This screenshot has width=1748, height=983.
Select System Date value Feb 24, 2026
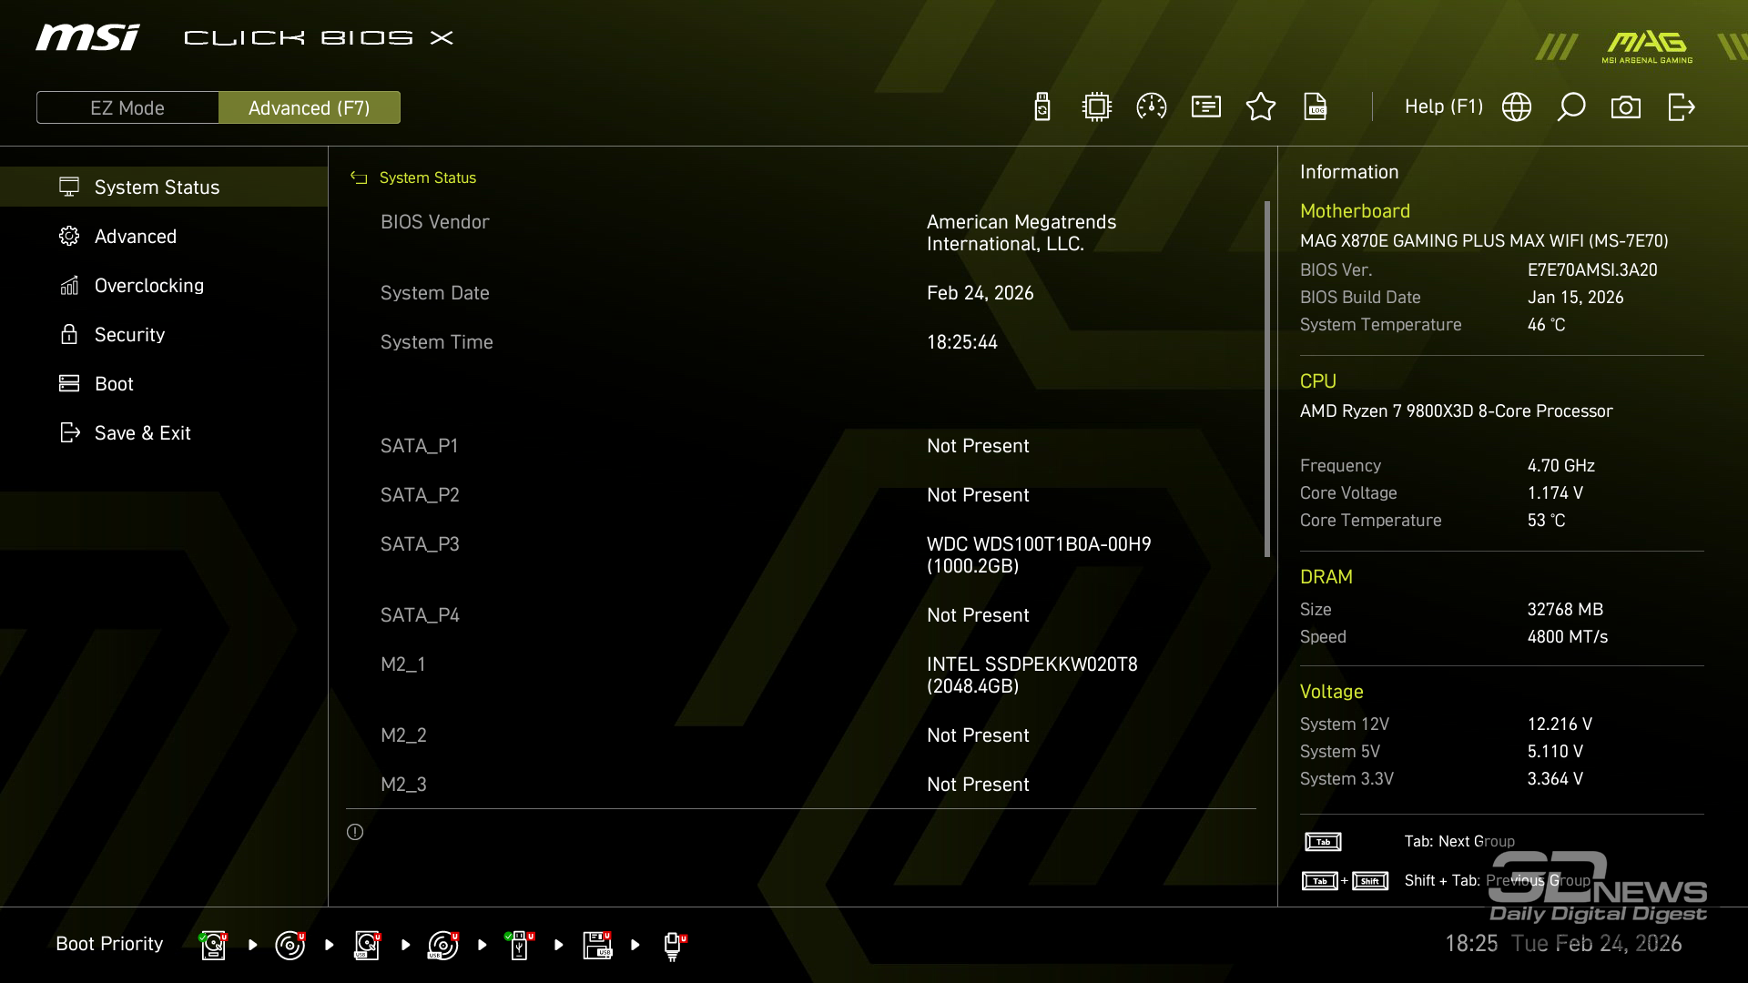pyautogui.click(x=981, y=293)
